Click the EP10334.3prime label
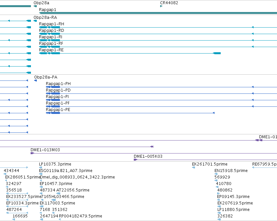277x221 pixels. pyautogui.click(x=22, y=203)
